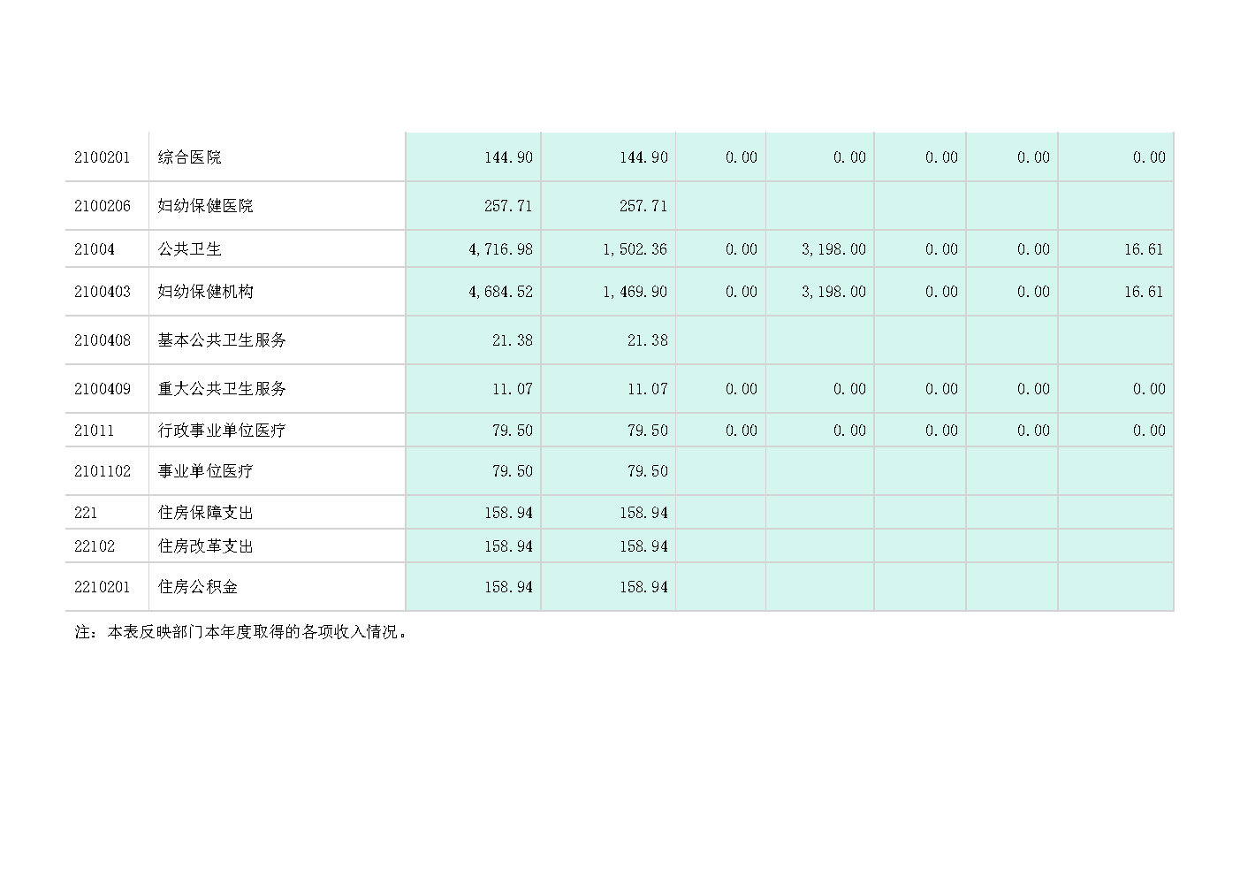This screenshot has height=877, width=1240.
Task: Click the 妇幼保健医院 name cell
Action: pos(205,206)
